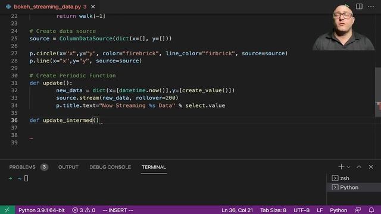381x214 pixels.
Task: Open the remote window indicator in status bar
Action: pos(7,210)
